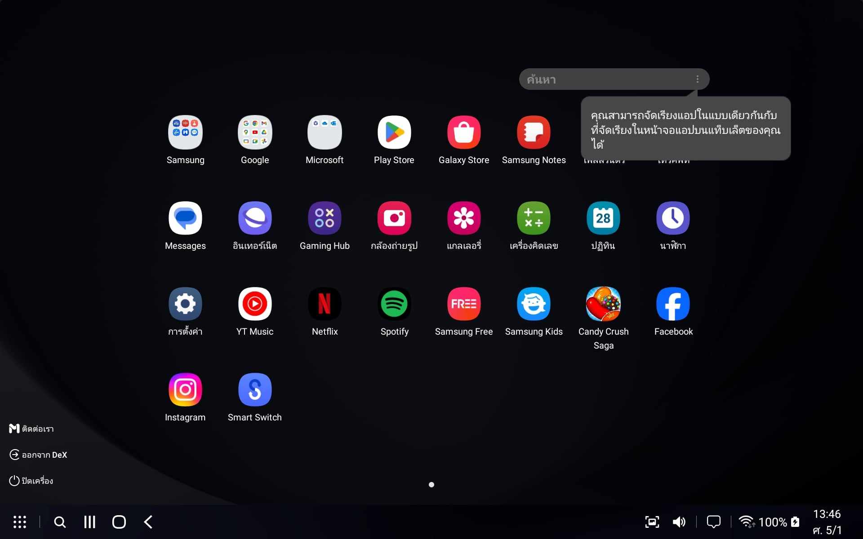Open the Calculator app (เครื่องคิดเลข)
Screen dimensions: 863x539
[x=534, y=218]
